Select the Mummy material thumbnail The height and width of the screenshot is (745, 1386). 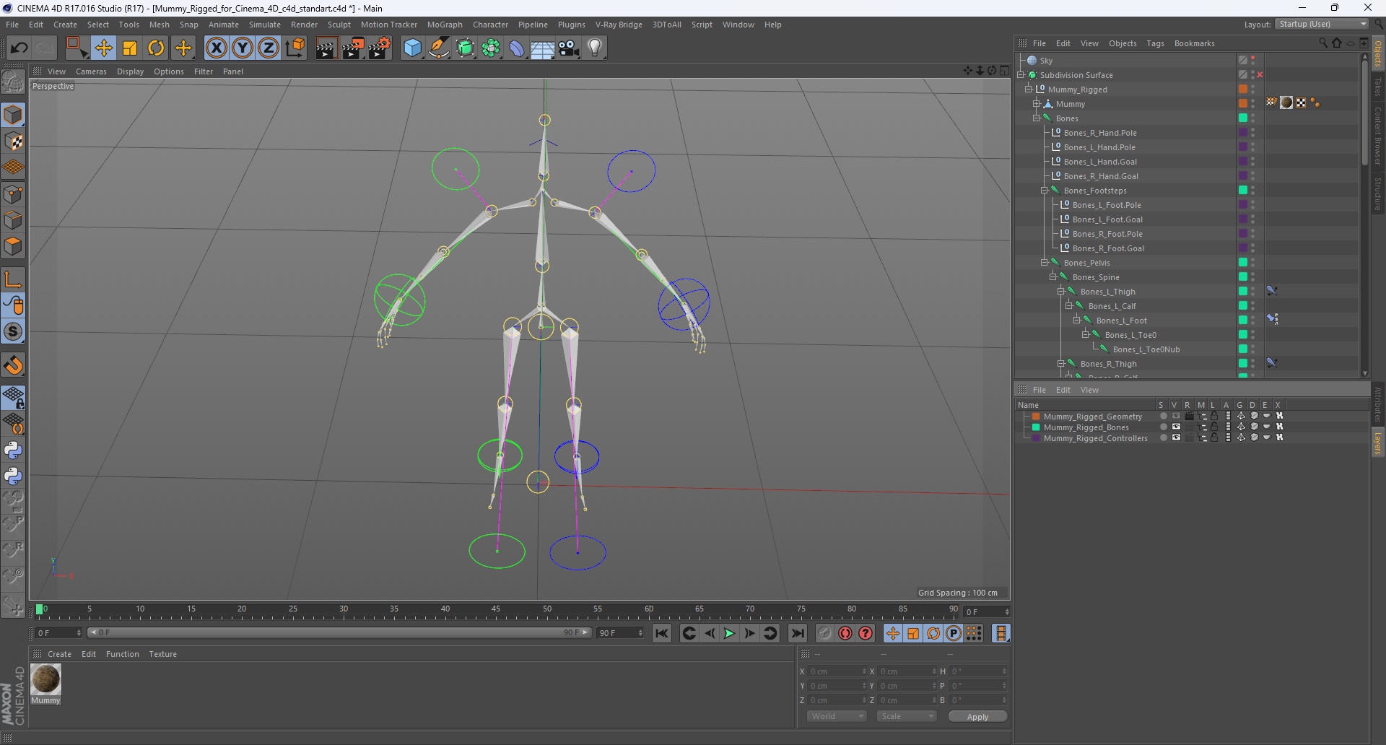click(x=45, y=679)
